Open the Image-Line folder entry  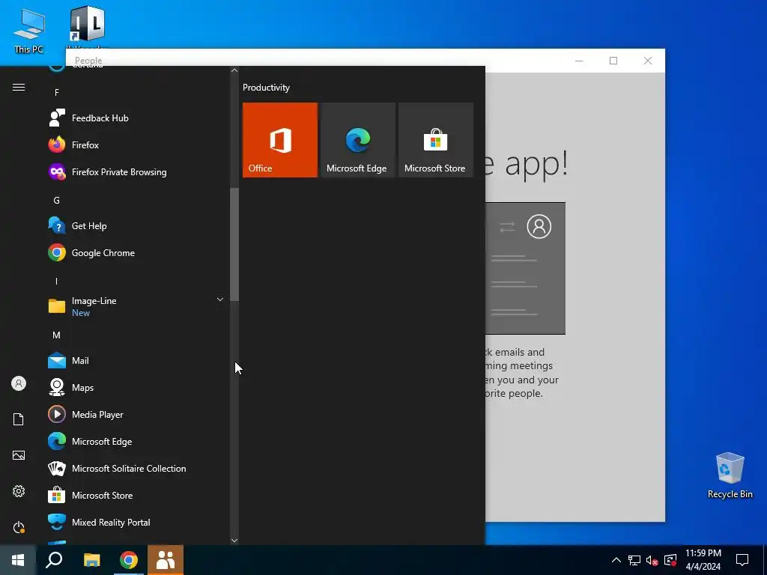pyautogui.click(x=137, y=306)
